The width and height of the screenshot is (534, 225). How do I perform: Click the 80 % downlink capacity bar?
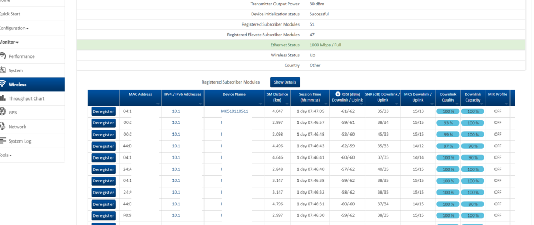point(473,203)
